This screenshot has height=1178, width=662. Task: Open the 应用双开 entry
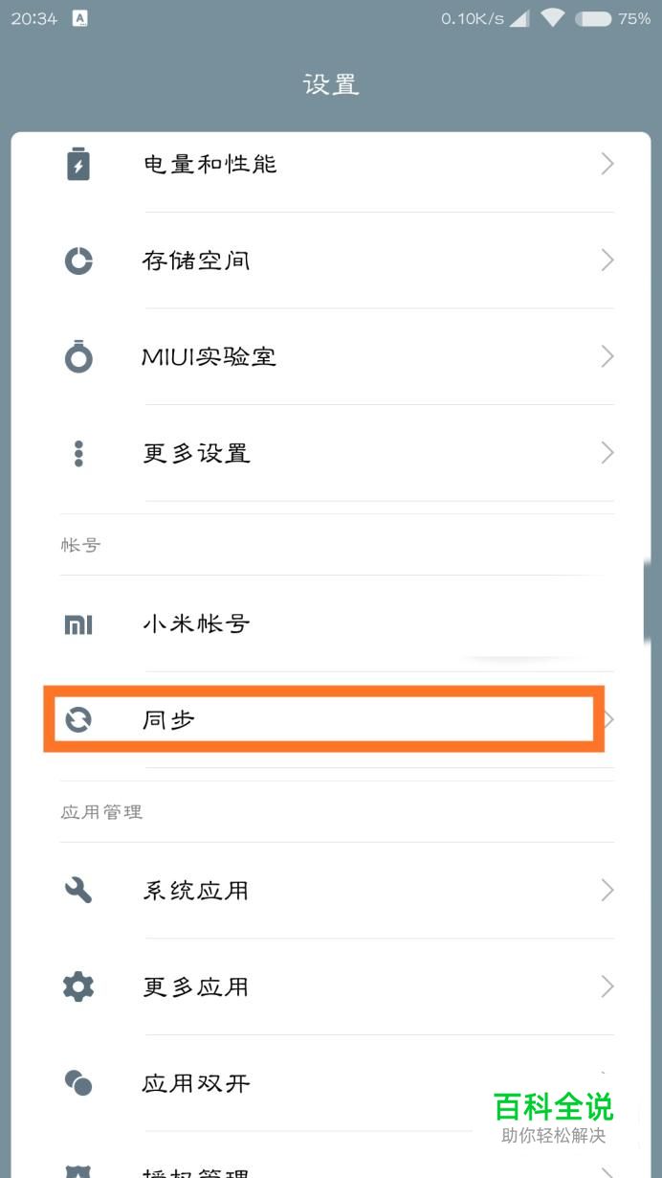(x=195, y=1083)
